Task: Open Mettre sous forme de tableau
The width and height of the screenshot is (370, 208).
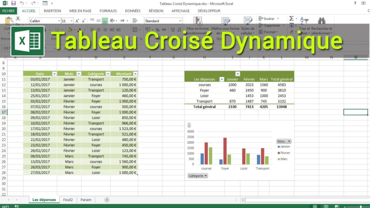Action: (225, 26)
